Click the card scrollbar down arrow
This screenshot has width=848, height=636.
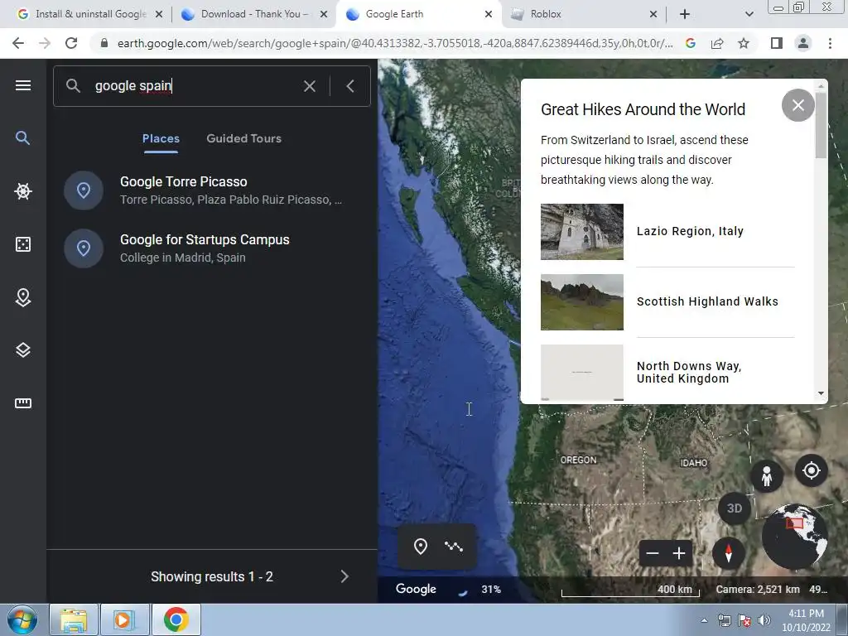point(821,393)
